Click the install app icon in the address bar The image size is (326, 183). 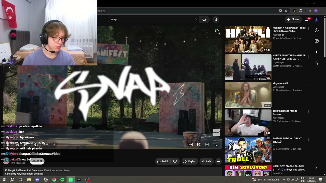280,11
